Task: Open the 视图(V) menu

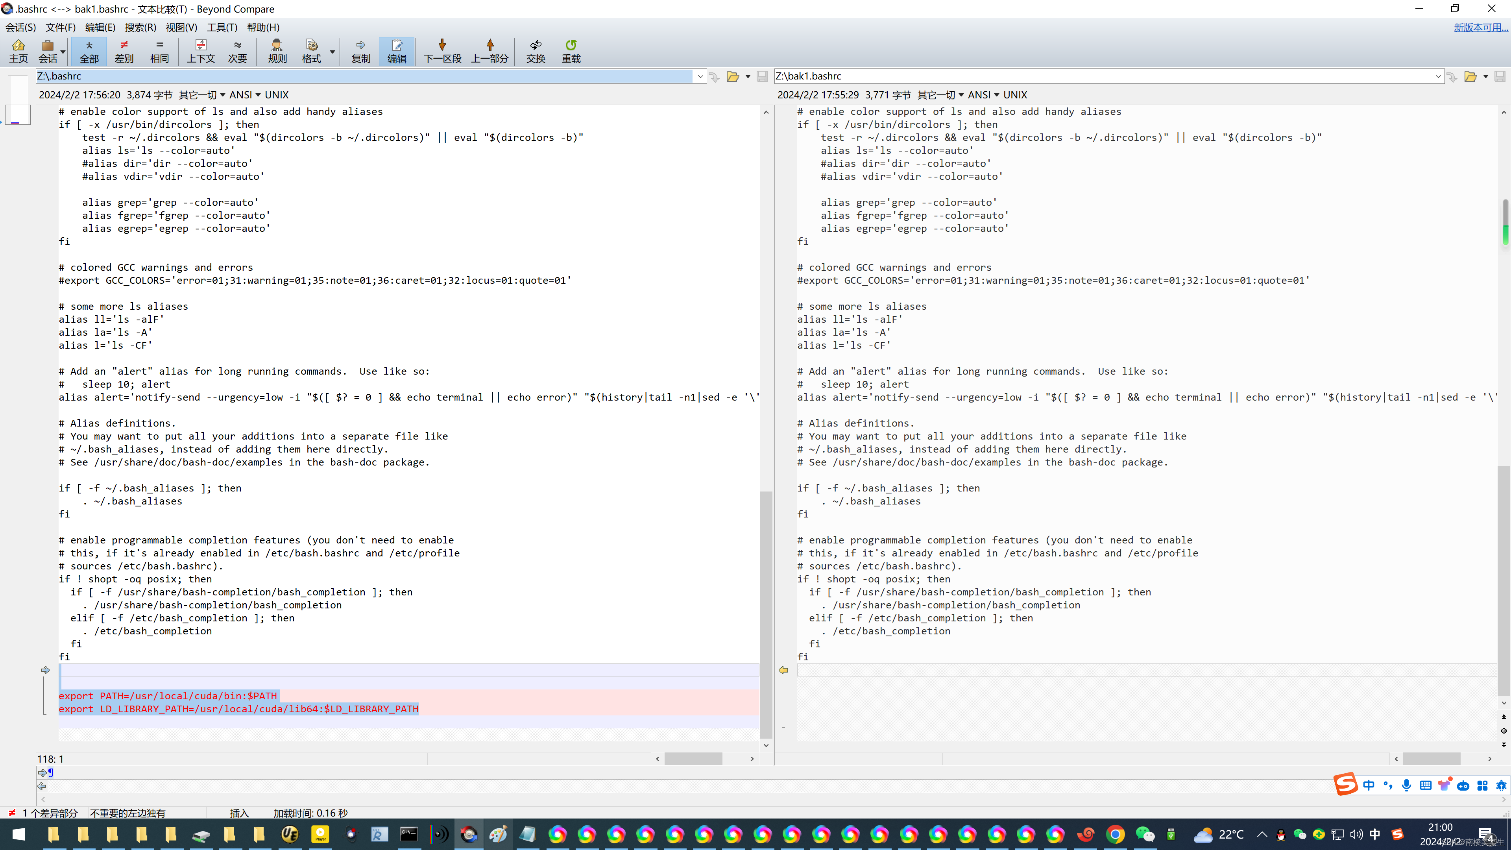Action: (x=181, y=27)
